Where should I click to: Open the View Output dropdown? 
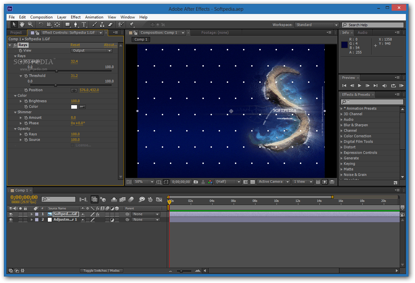[x=92, y=51]
